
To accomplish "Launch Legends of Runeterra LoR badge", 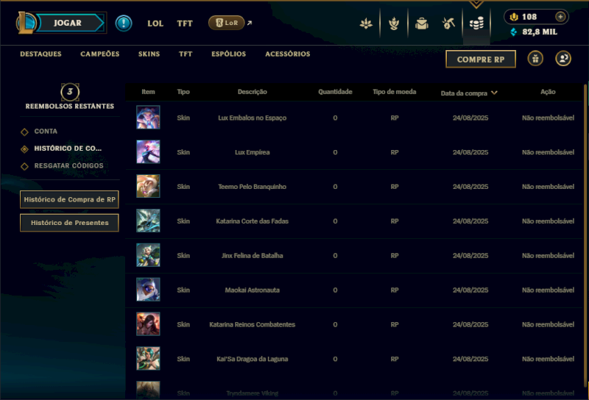I will click(227, 23).
